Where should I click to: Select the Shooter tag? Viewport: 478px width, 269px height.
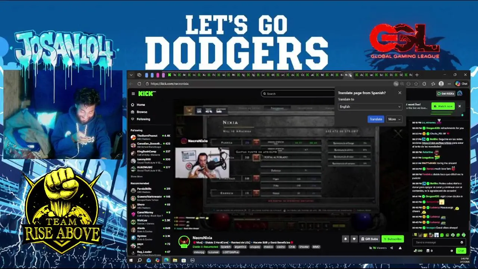pos(304,247)
